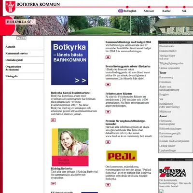This screenshot has height=193, width=193.
Task: Open the Sök search page
Action: tap(184, 11)
